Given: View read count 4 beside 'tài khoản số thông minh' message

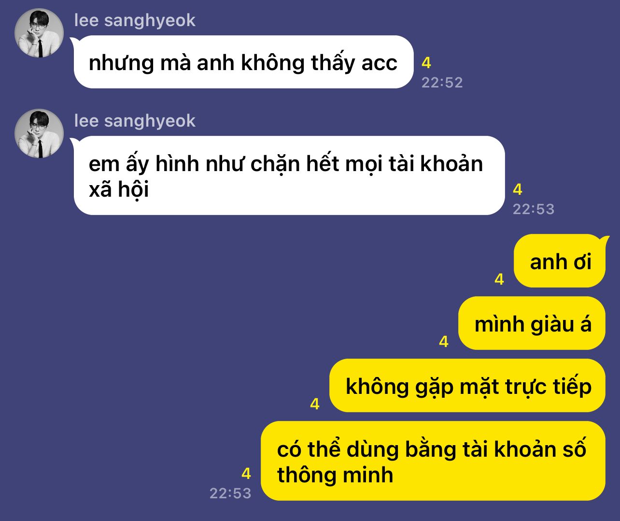Looking at the screenshot, I should click(x=246, y=474).
